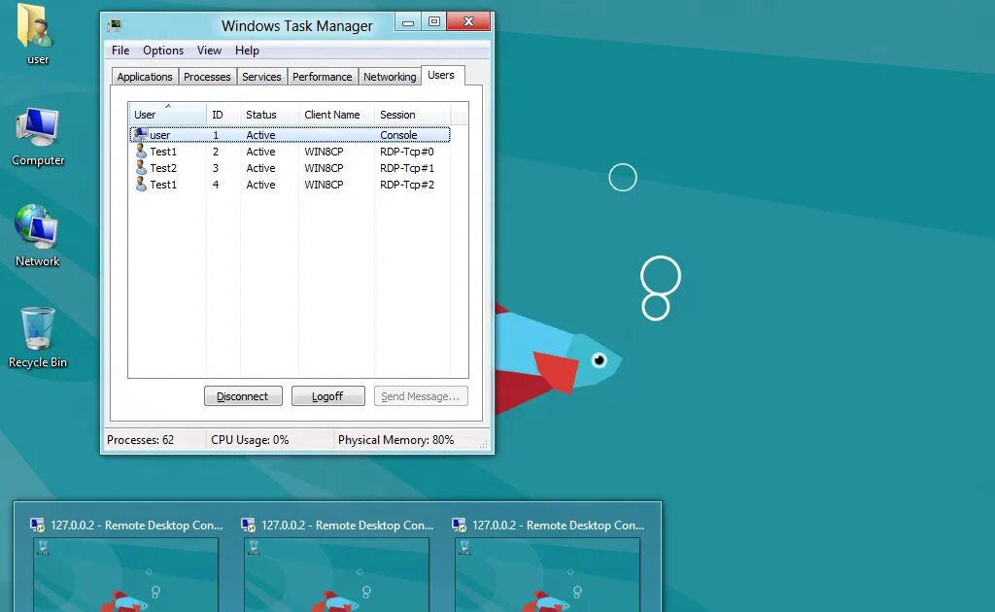This screenshot has height=612, width=995.
Task: Switch to the Processes tab
Action: (x=207, y=77)
